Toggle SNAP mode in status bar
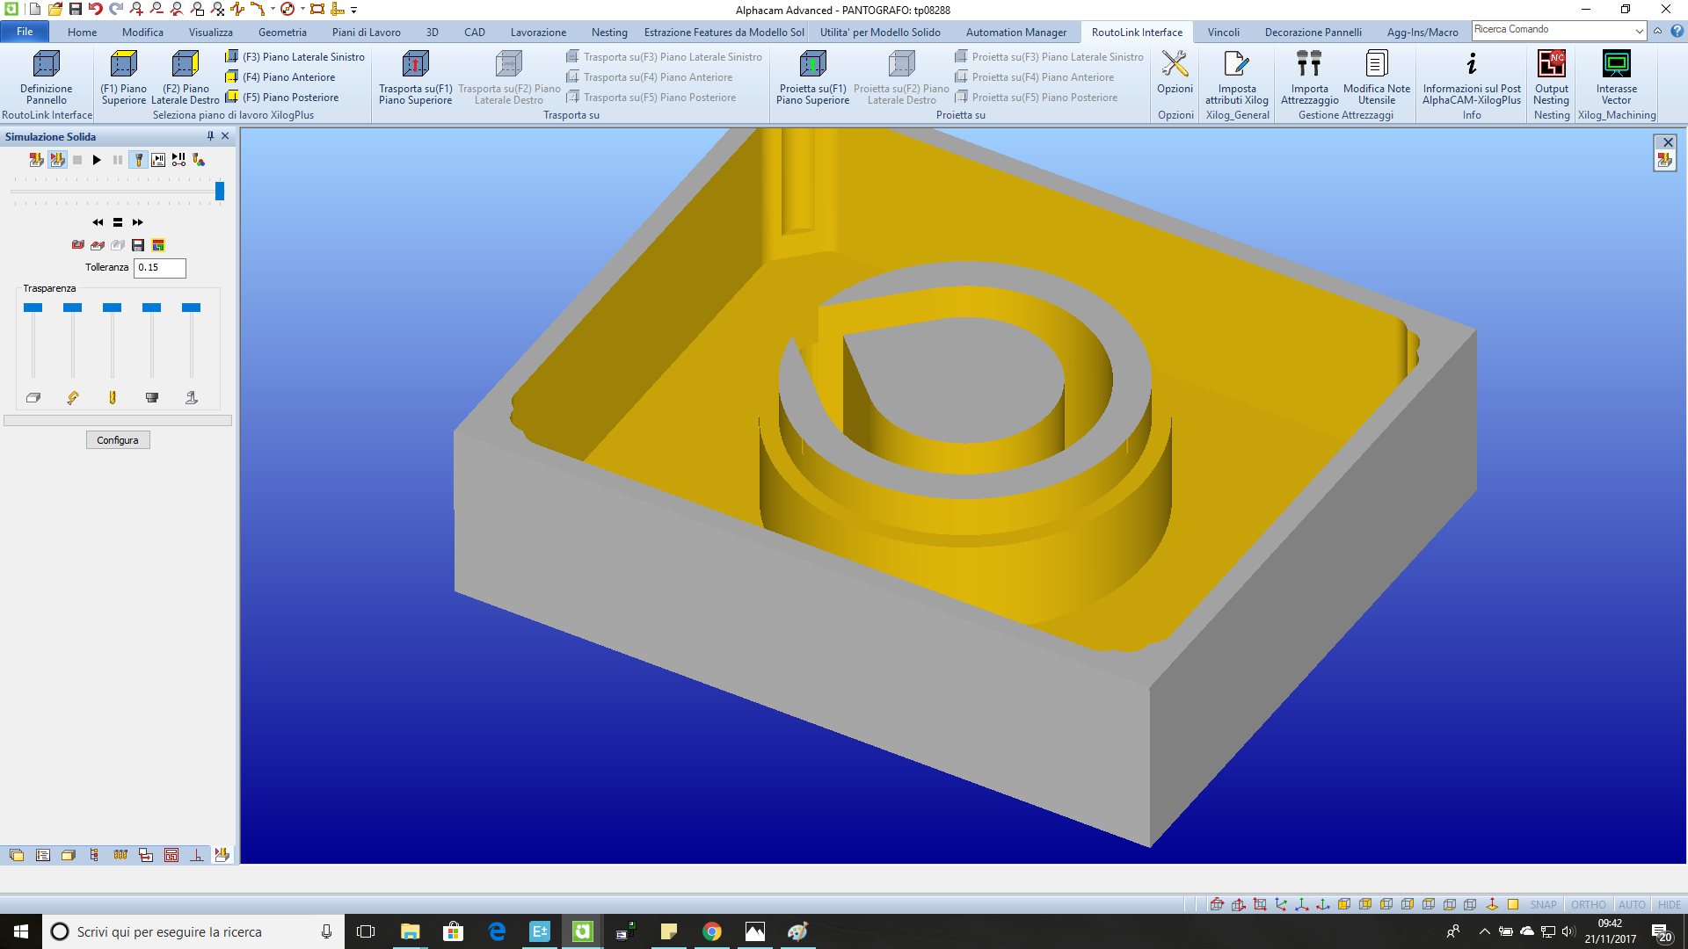Image resolution: width=1688 pixels, height=949 pixels. coord(1544,904)
